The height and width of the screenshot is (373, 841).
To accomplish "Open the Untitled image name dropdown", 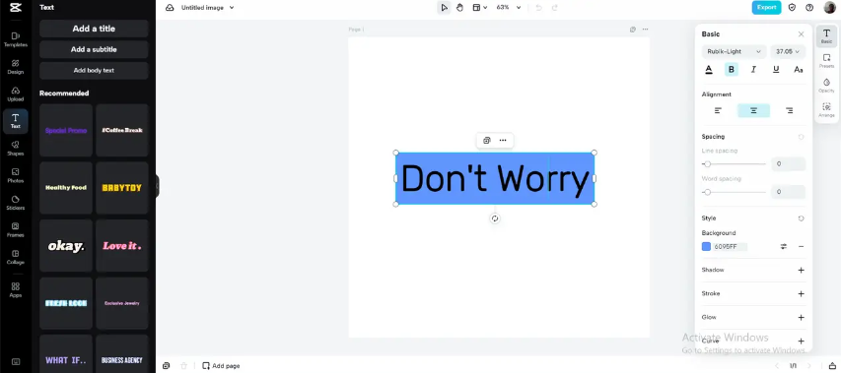I will (x=208, y=8).
